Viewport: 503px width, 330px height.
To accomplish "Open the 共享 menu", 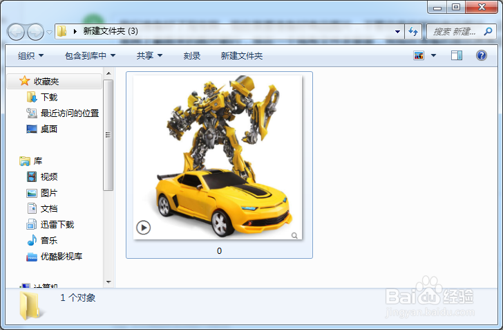I will (149, 55).
